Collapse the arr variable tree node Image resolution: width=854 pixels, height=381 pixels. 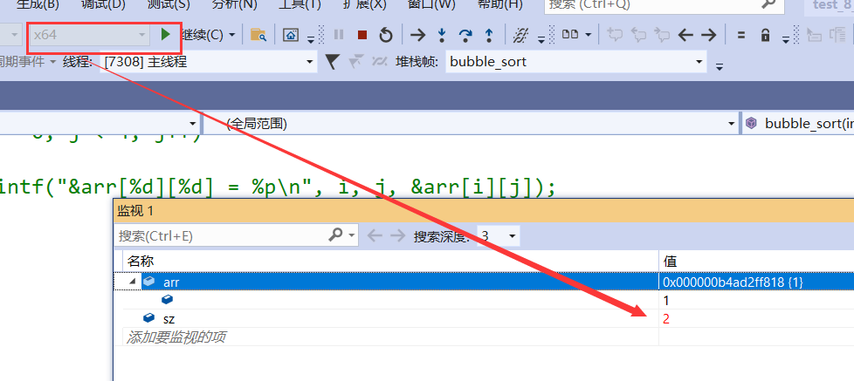pos(133,282)
